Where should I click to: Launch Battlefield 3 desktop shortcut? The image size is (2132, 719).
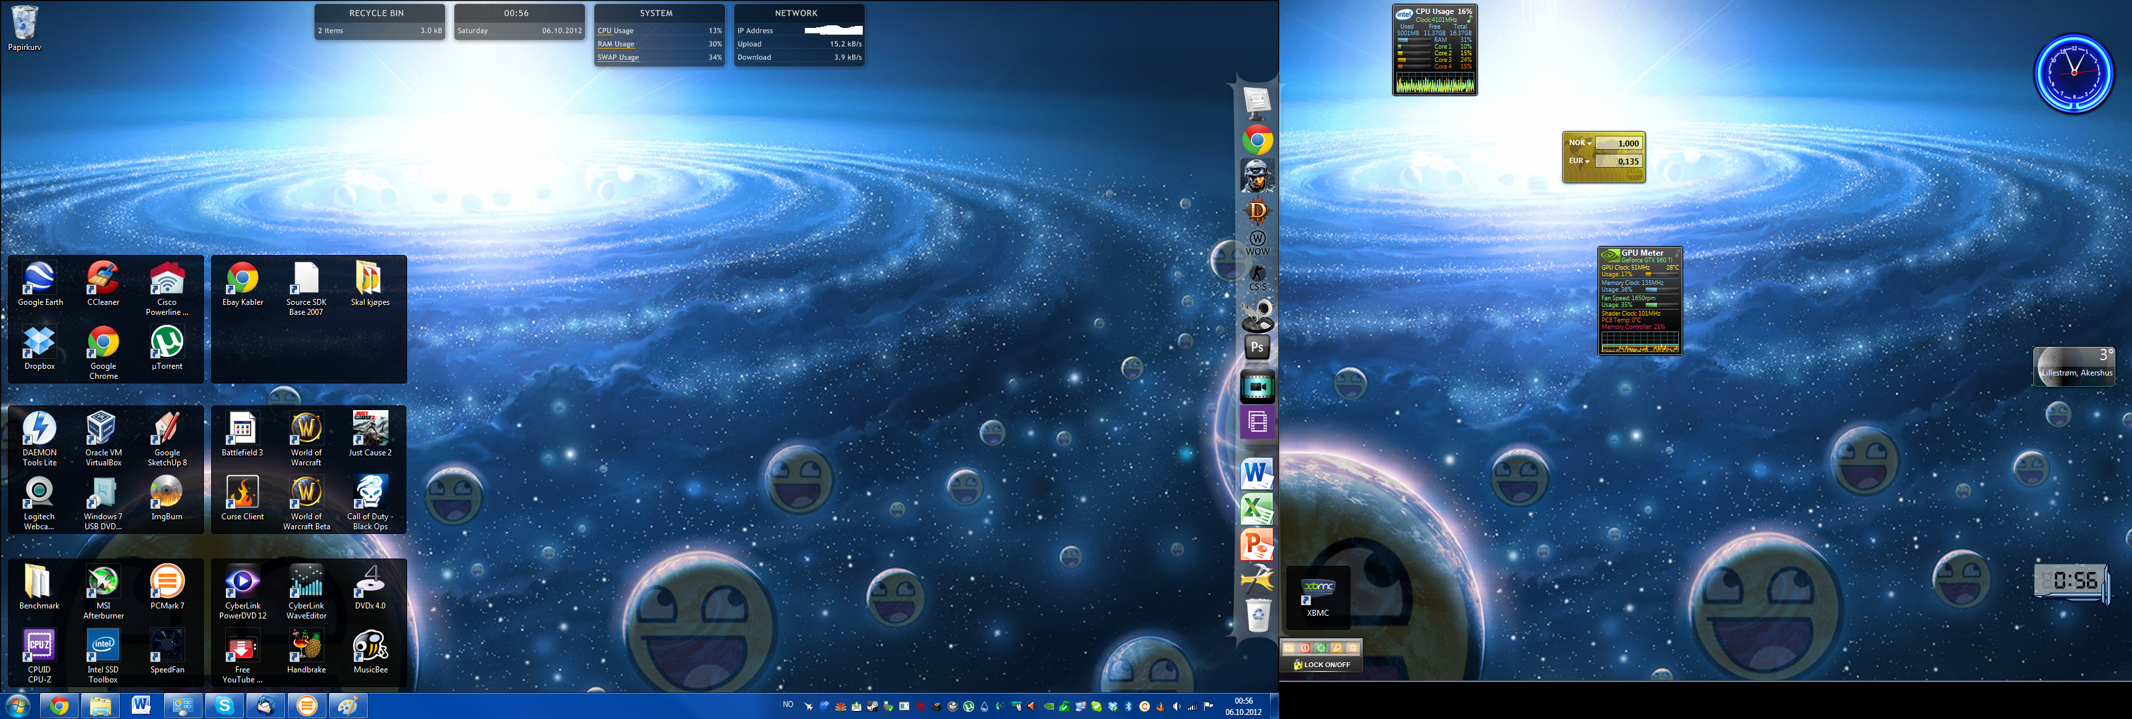[243, 435]
